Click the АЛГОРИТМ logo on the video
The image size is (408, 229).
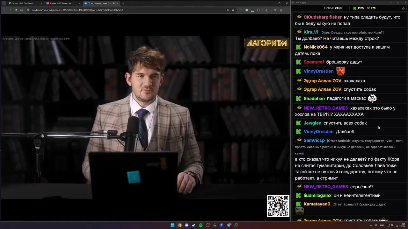point(267,43)
